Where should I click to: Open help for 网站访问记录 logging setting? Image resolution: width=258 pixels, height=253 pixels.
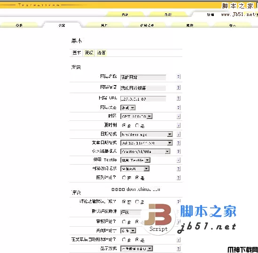179,169
